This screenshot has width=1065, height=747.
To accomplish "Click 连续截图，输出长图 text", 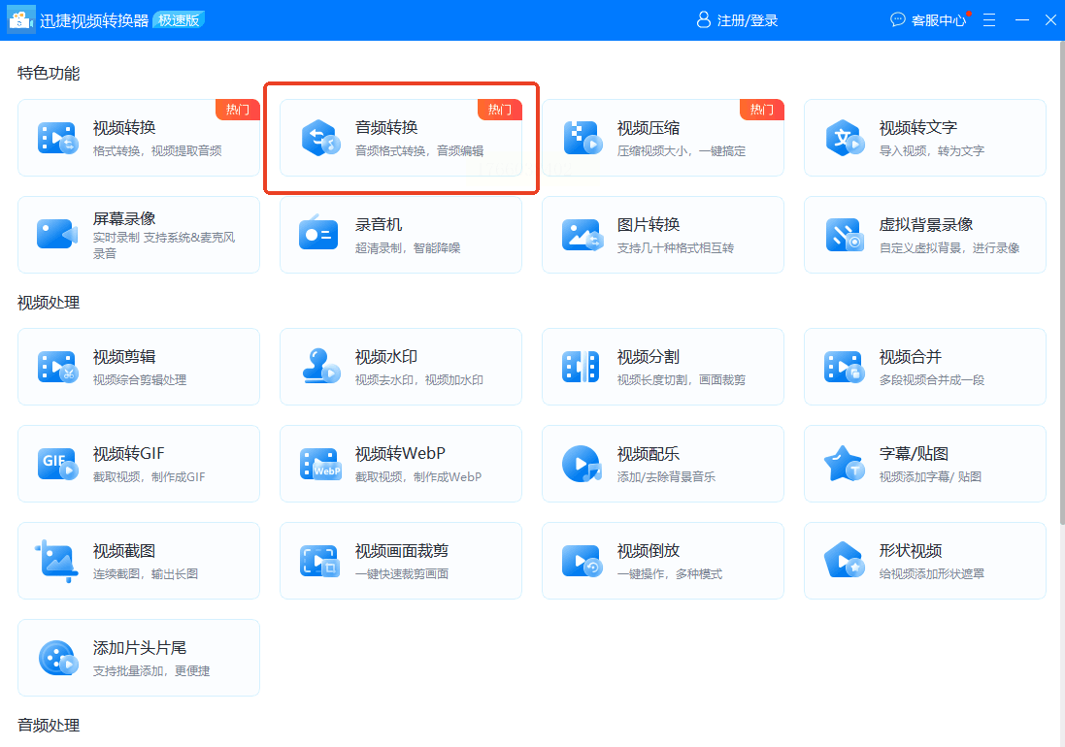I will pyautogui.click(x=146, y=574).
